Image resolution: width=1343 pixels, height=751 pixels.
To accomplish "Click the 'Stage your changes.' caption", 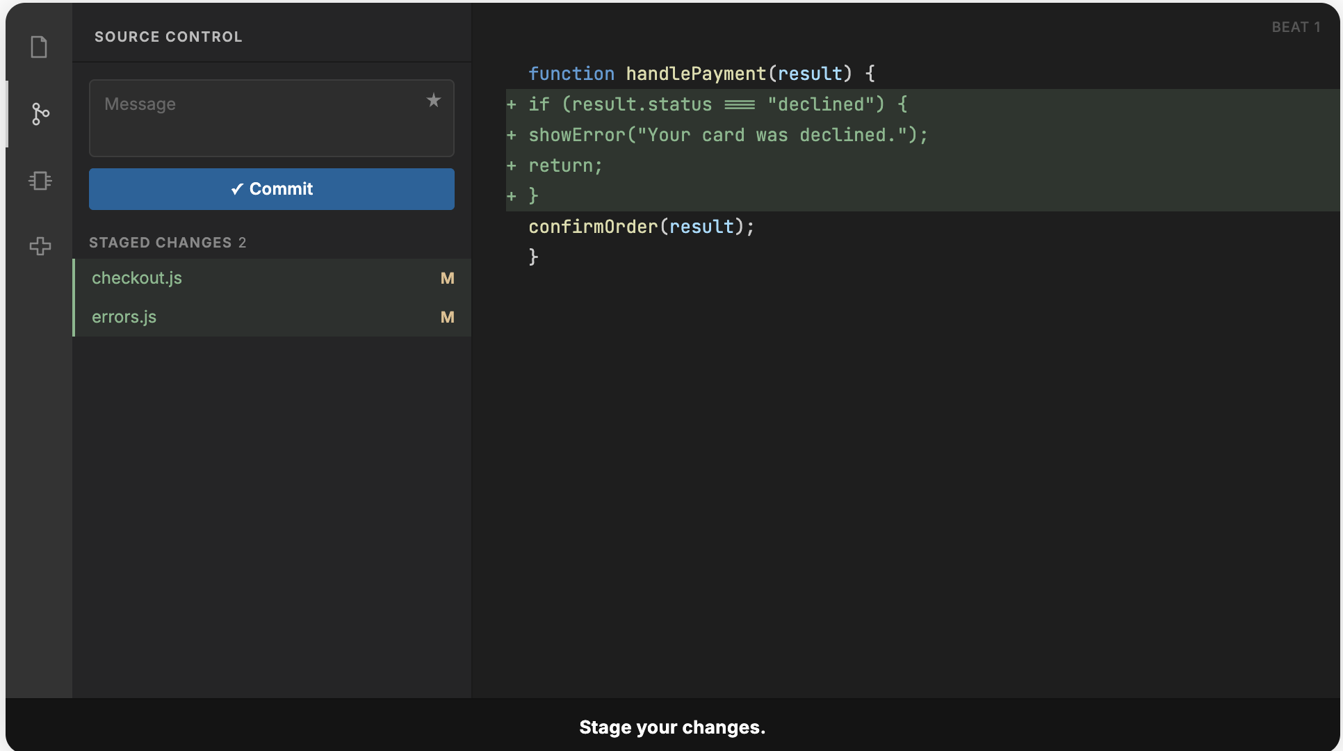I will pyautogui.click(x=672, y=727).
